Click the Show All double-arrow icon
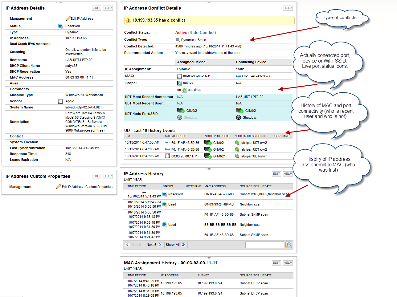This screenshot has height=297, width=397. [x=183, y=245]
